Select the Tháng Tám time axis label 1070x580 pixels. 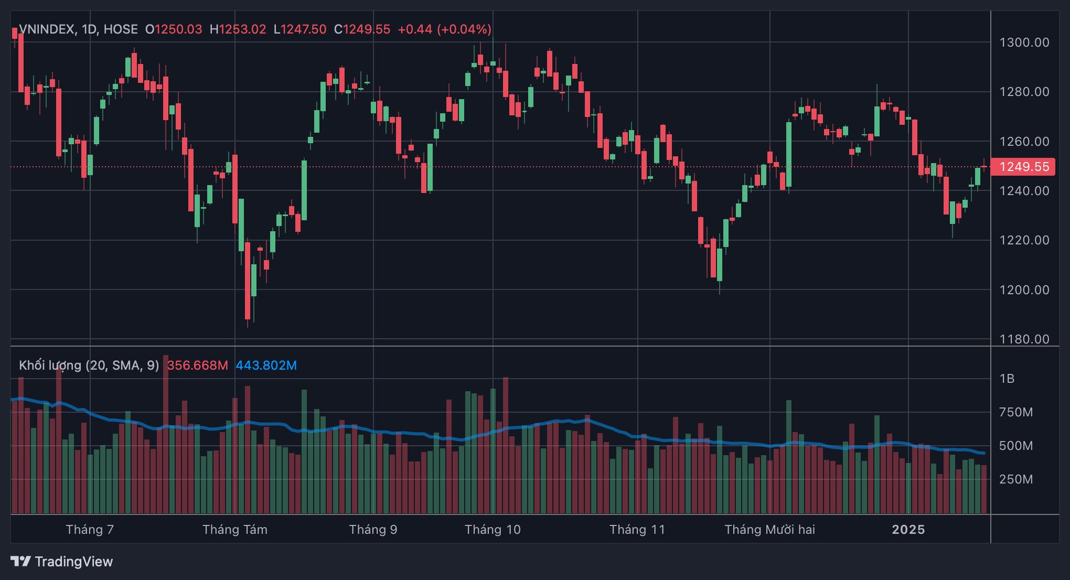pos(235,529)
